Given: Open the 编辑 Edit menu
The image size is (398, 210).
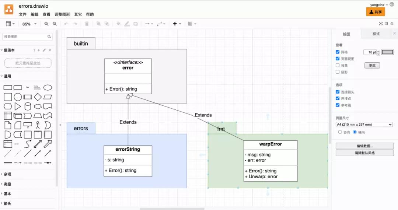Looking at the screenshot, I should coord(35,14).
